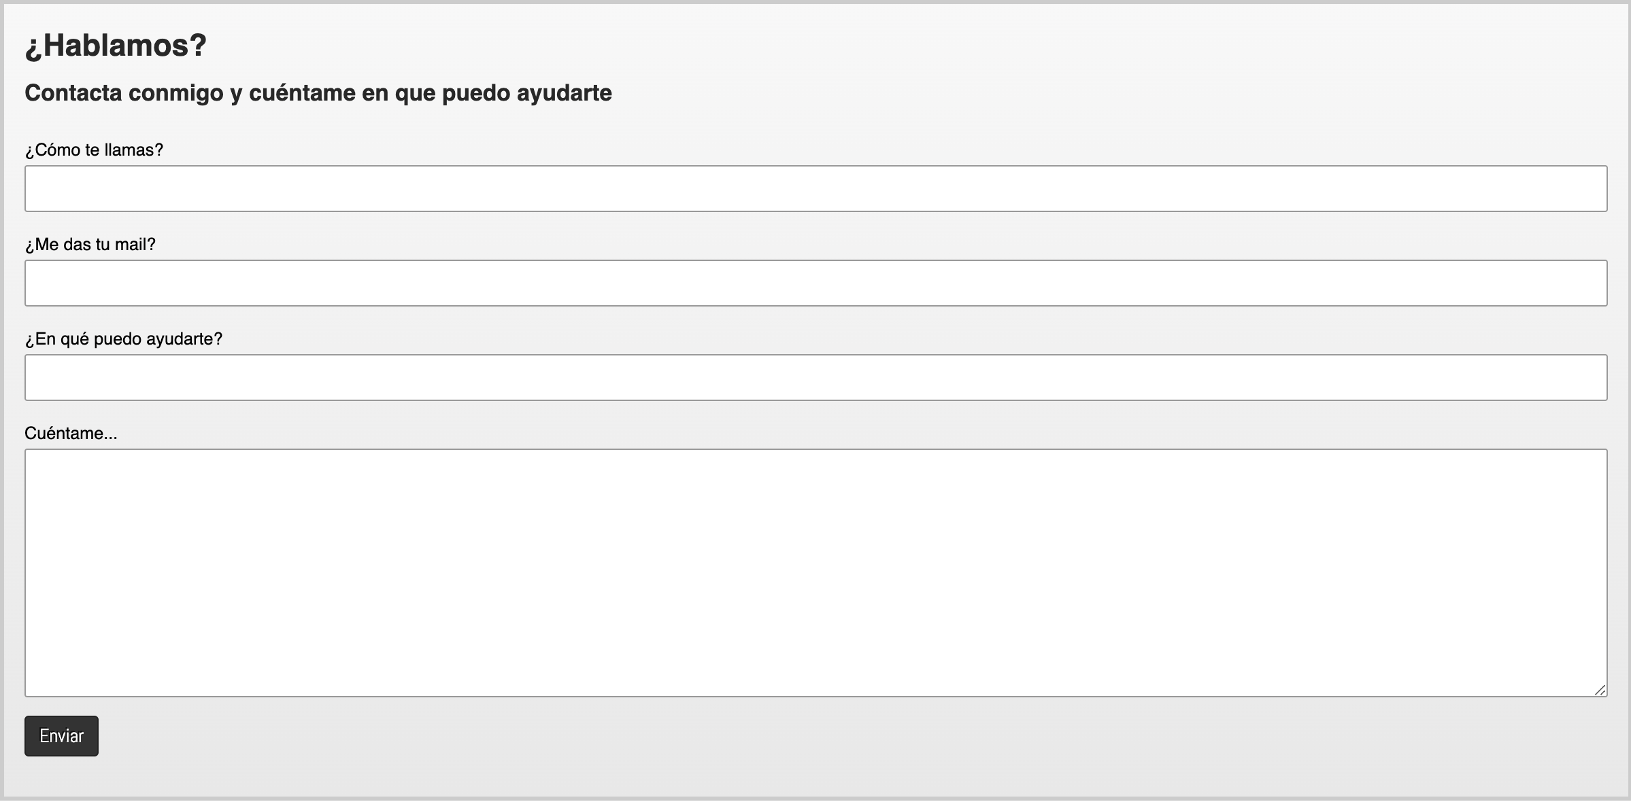The width and height of the screenshot is (1631, 802).
Task: Place cursor in the first form text box
Action: pos(815,188)
